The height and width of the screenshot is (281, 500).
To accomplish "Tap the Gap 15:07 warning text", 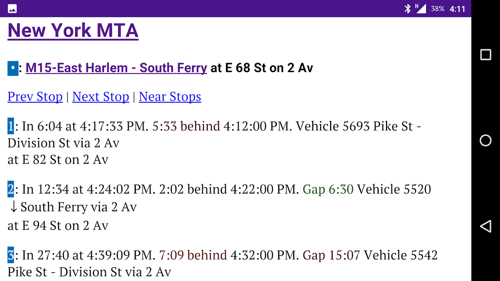I will tap(332, 255).
